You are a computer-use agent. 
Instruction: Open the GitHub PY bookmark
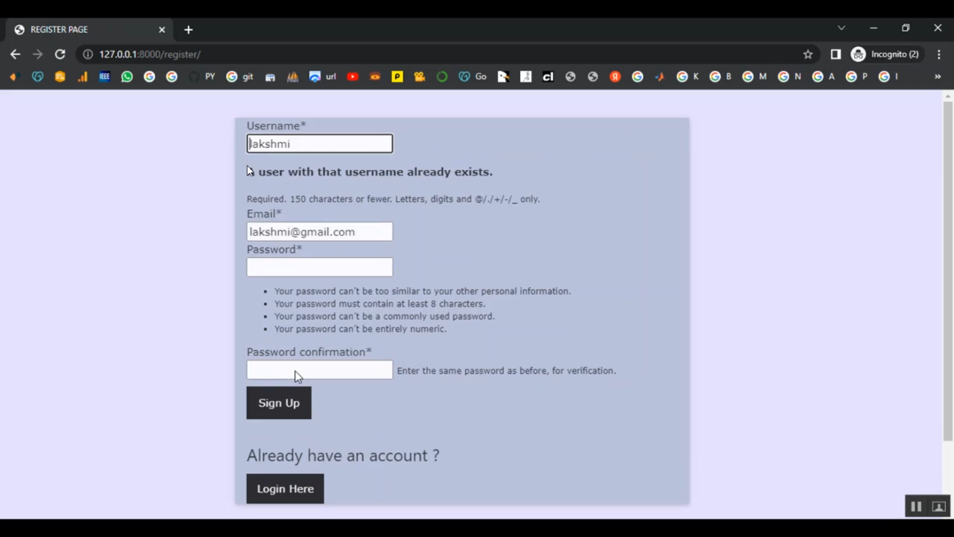point(202,77)
